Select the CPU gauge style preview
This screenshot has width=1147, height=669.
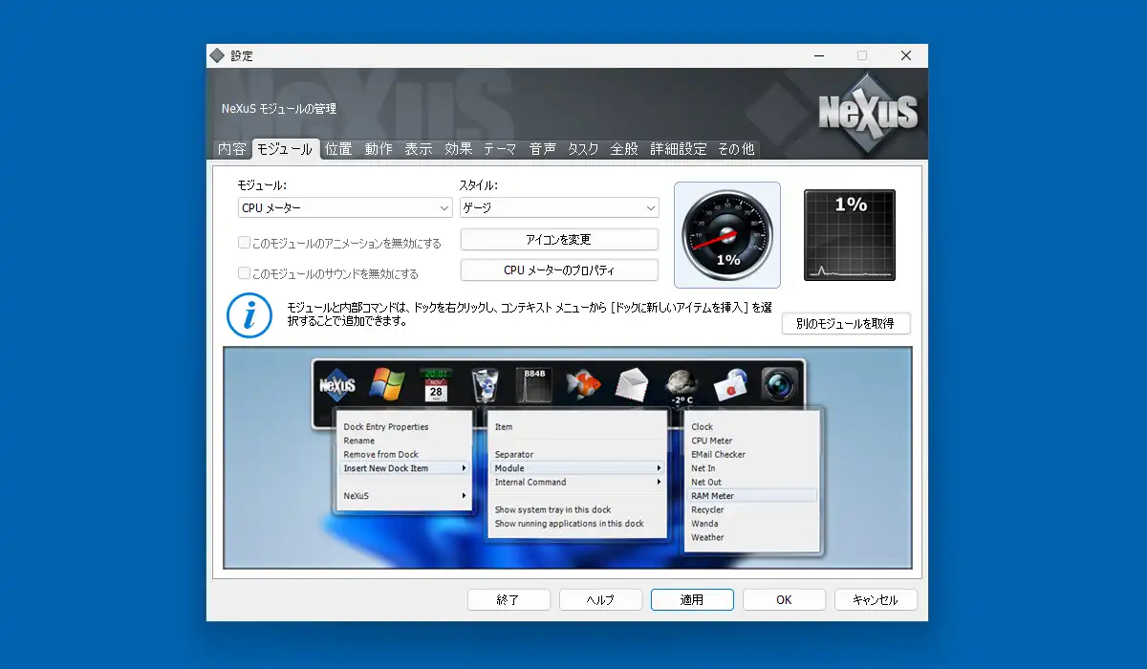pos(727,235)
